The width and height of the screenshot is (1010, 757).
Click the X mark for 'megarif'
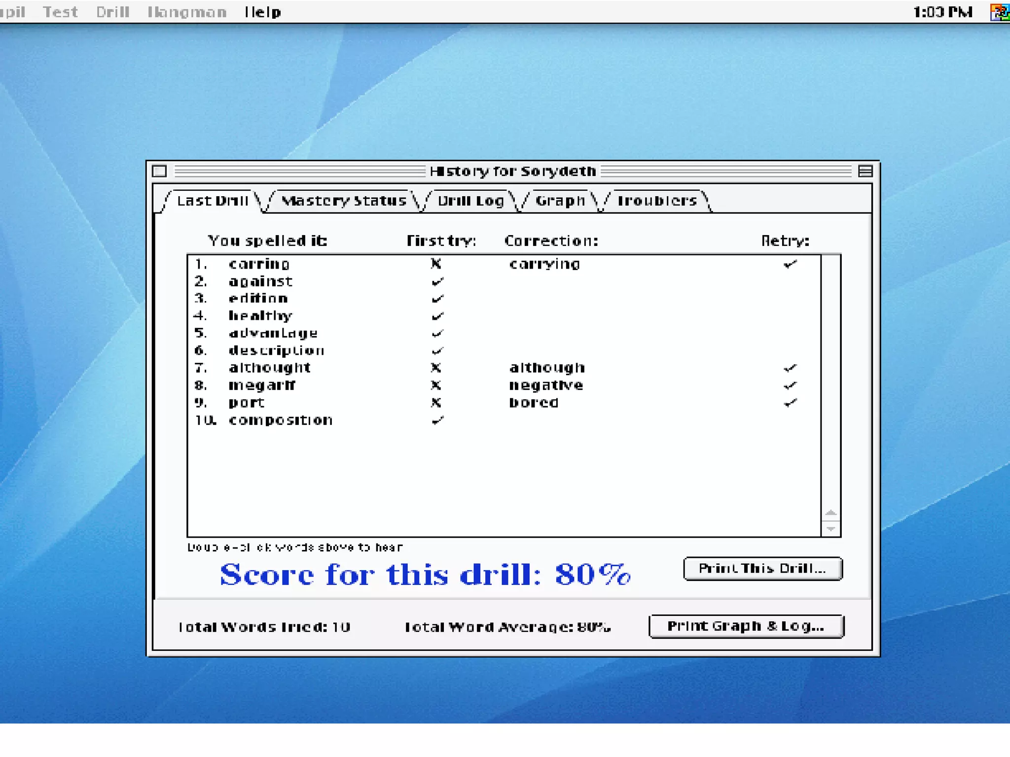pos(435,385)
